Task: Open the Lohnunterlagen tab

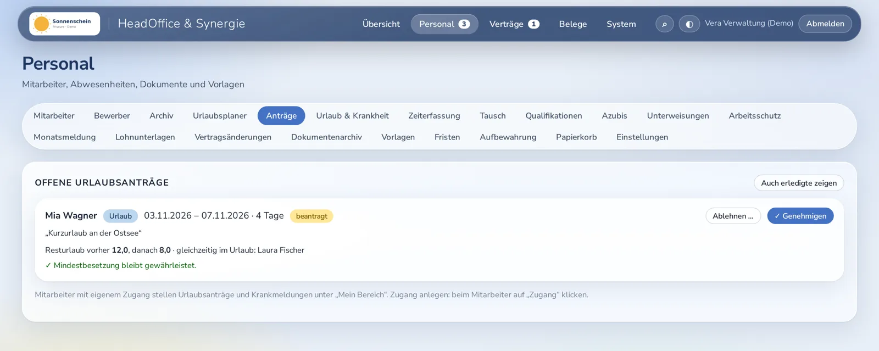Action: click(145, 137)
